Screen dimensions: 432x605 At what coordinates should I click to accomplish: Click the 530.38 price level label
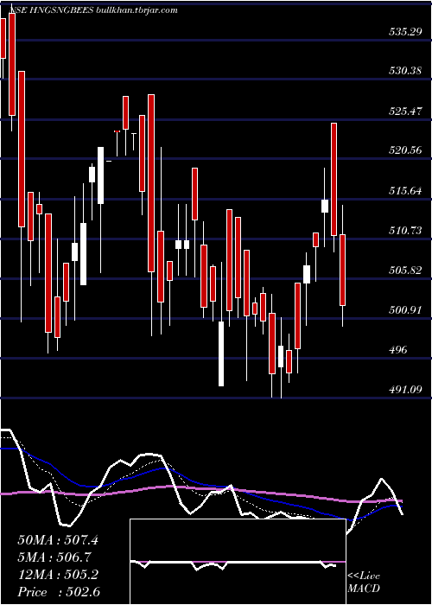pyautogui.click(x=404, y=71)
